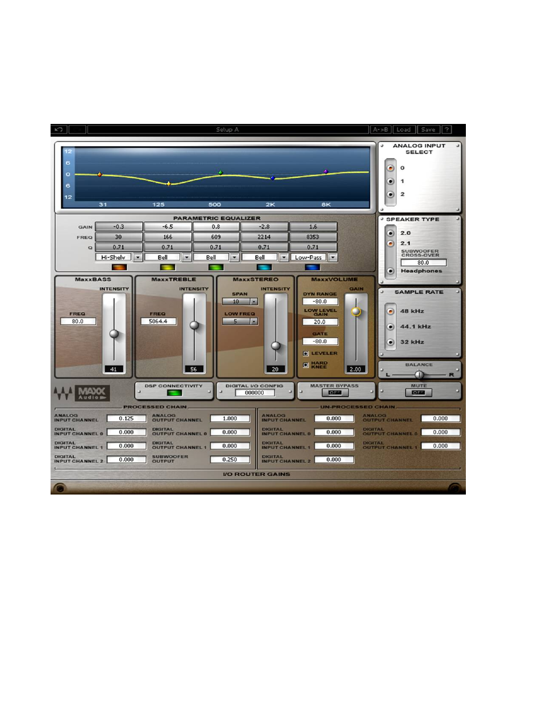The width and height of the screenshot is (542, 702).
Task: Click the MaxxBASS intensity slider knob
Action: coord(114,334)
